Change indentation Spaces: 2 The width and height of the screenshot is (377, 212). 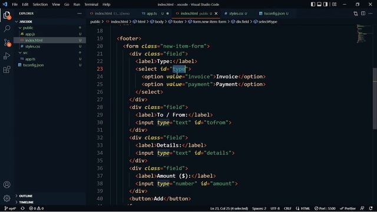click(259, 208)
